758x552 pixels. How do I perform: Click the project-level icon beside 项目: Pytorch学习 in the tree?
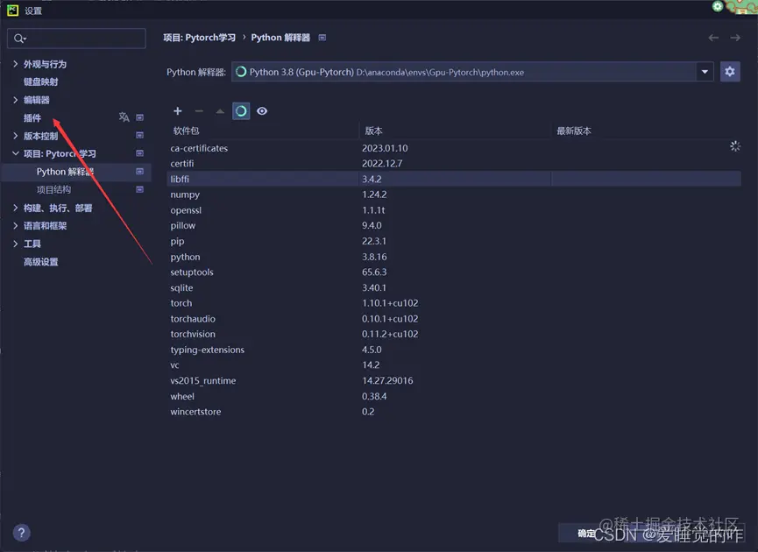139,153
